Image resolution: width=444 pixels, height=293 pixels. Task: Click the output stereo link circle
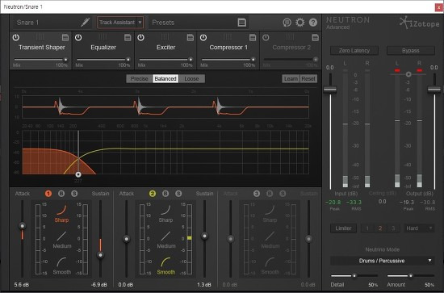[408, 74]
